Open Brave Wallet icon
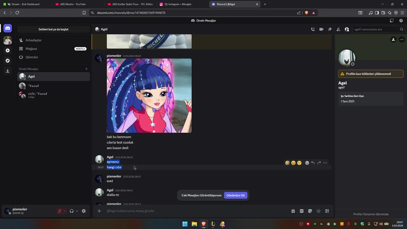Viewport: 407px width, 229px height. tap(383, 13)
